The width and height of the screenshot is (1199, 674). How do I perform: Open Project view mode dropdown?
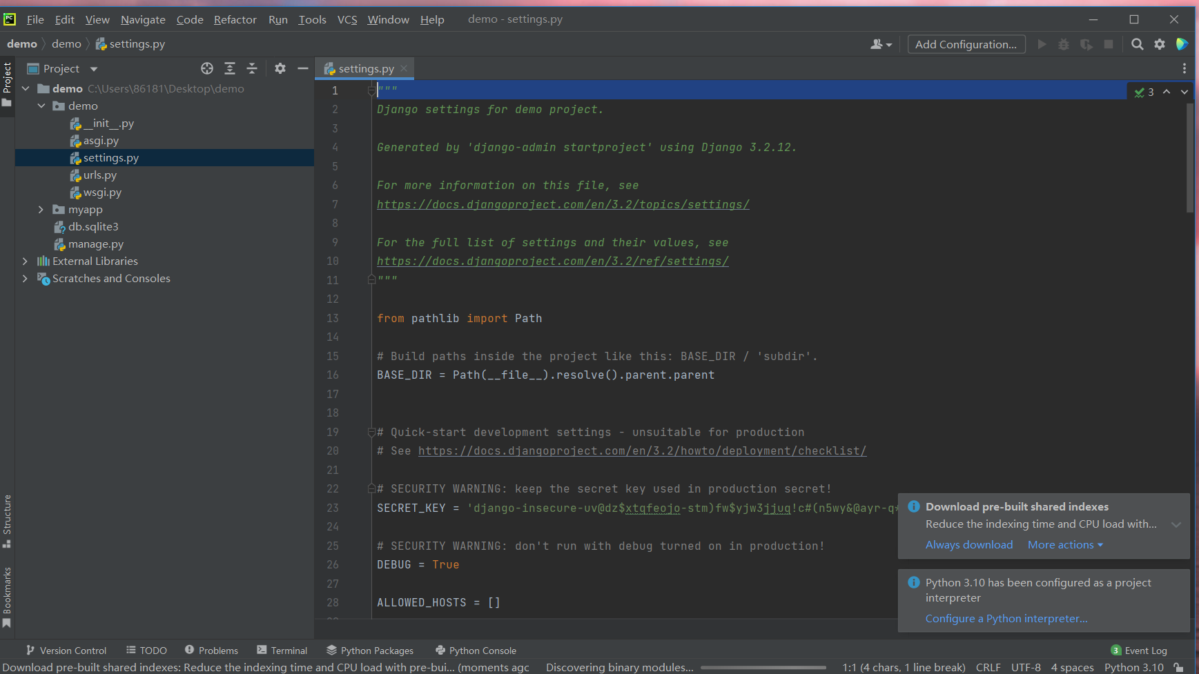click(x=94, y=69)
